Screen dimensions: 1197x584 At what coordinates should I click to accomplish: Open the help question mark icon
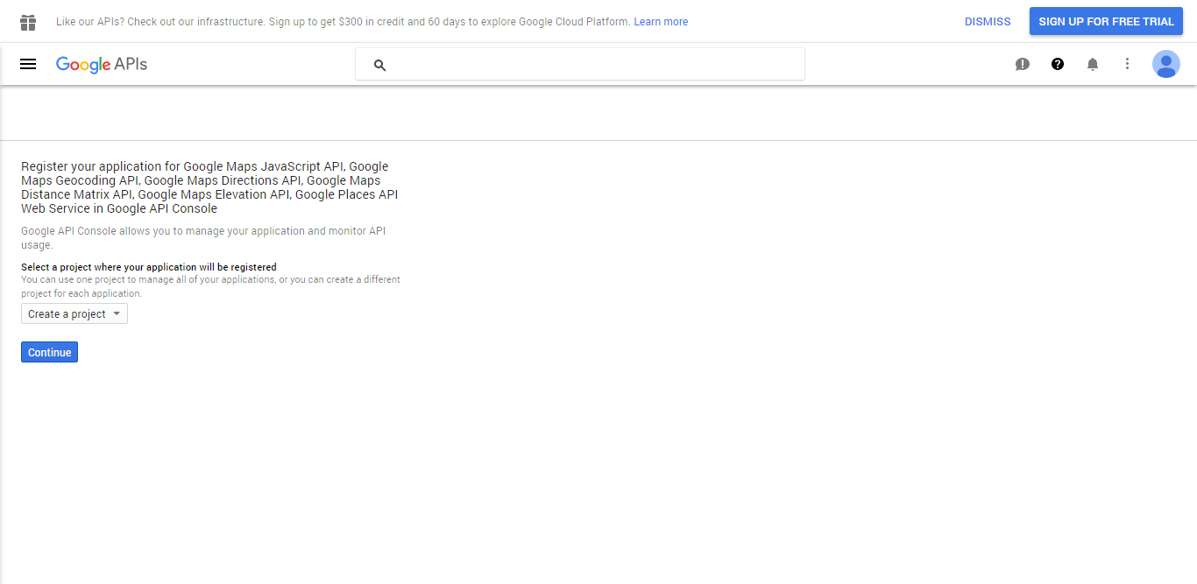coord(1058,64)
